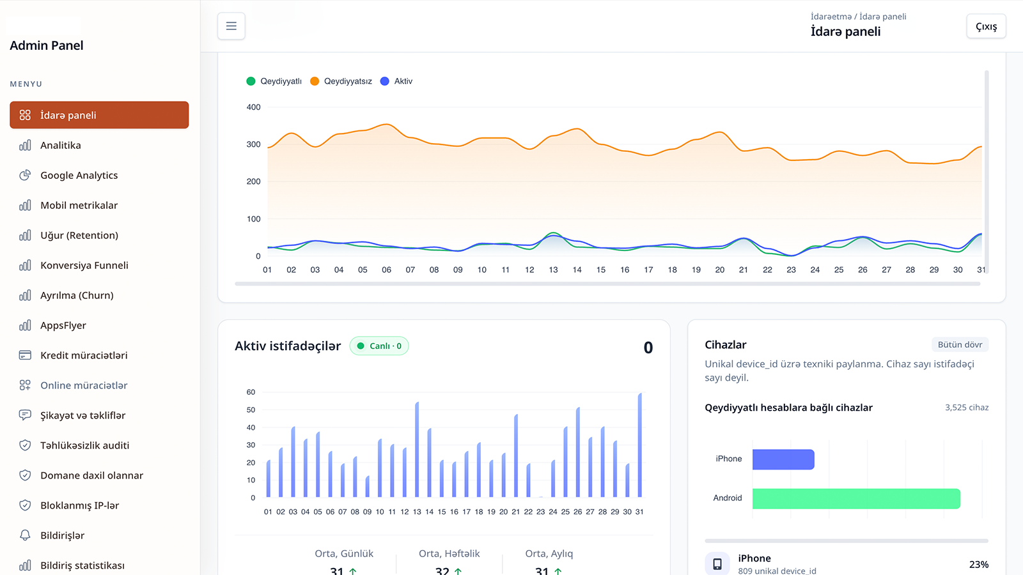Click the Çıxış logout button

pos(986,26)
